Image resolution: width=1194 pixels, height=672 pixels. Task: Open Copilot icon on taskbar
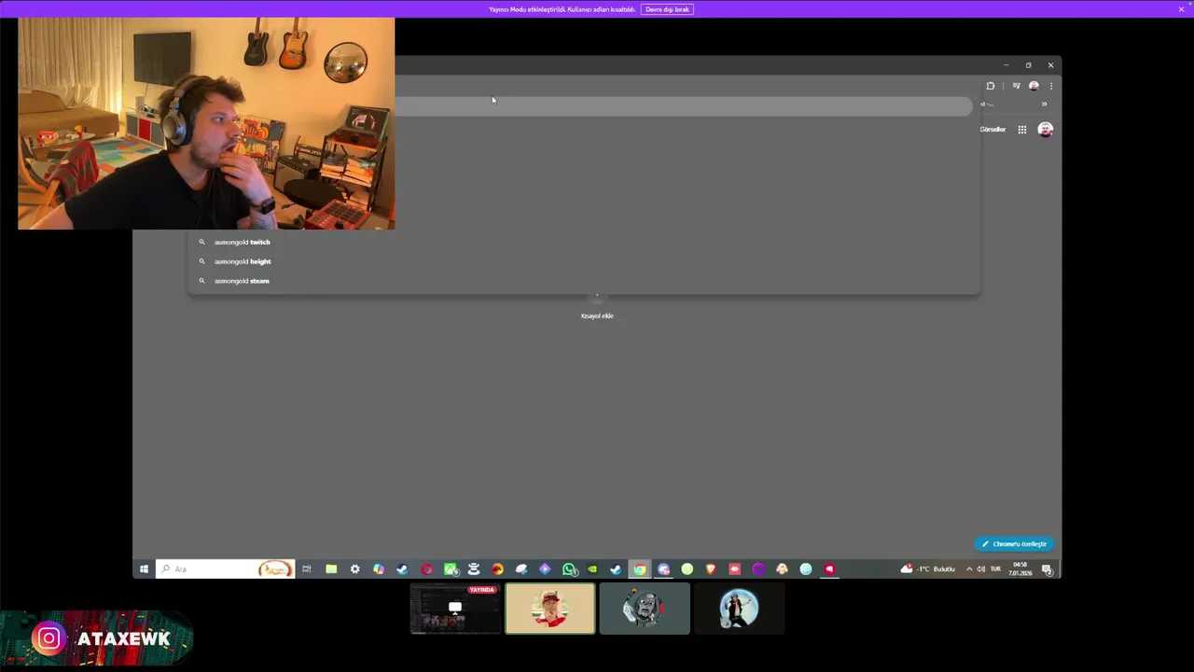tap(379, 569)
